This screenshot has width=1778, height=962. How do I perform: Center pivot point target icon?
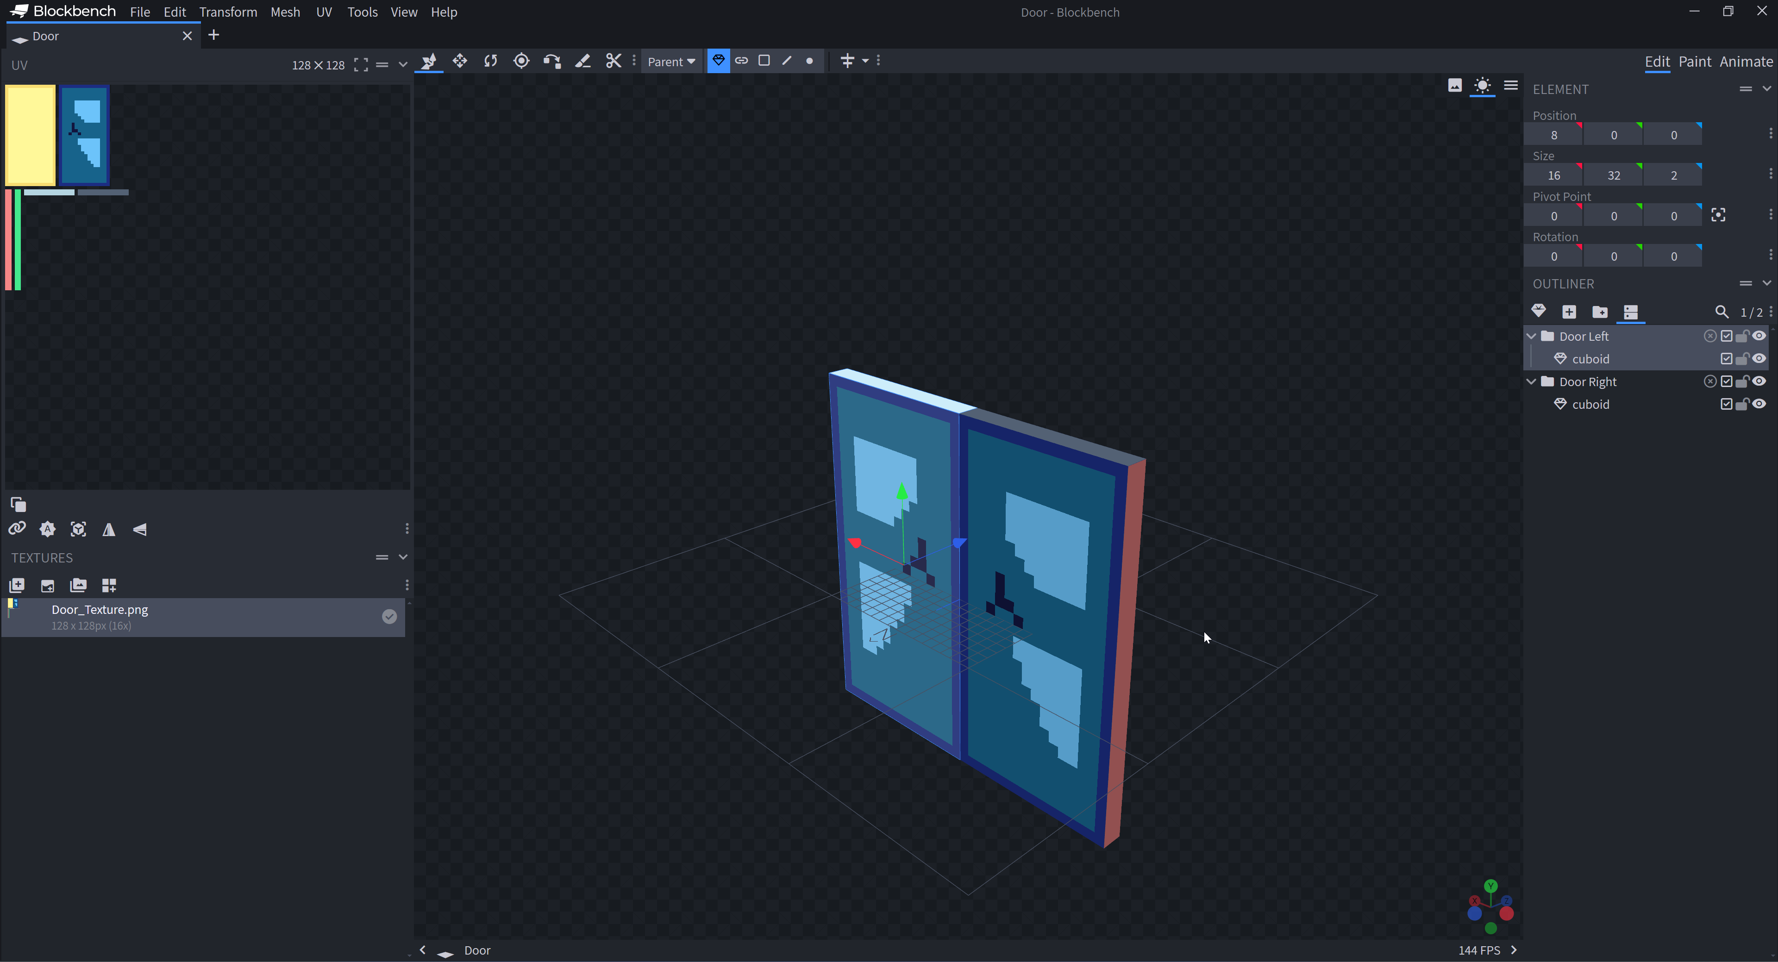click(1719, 215)
